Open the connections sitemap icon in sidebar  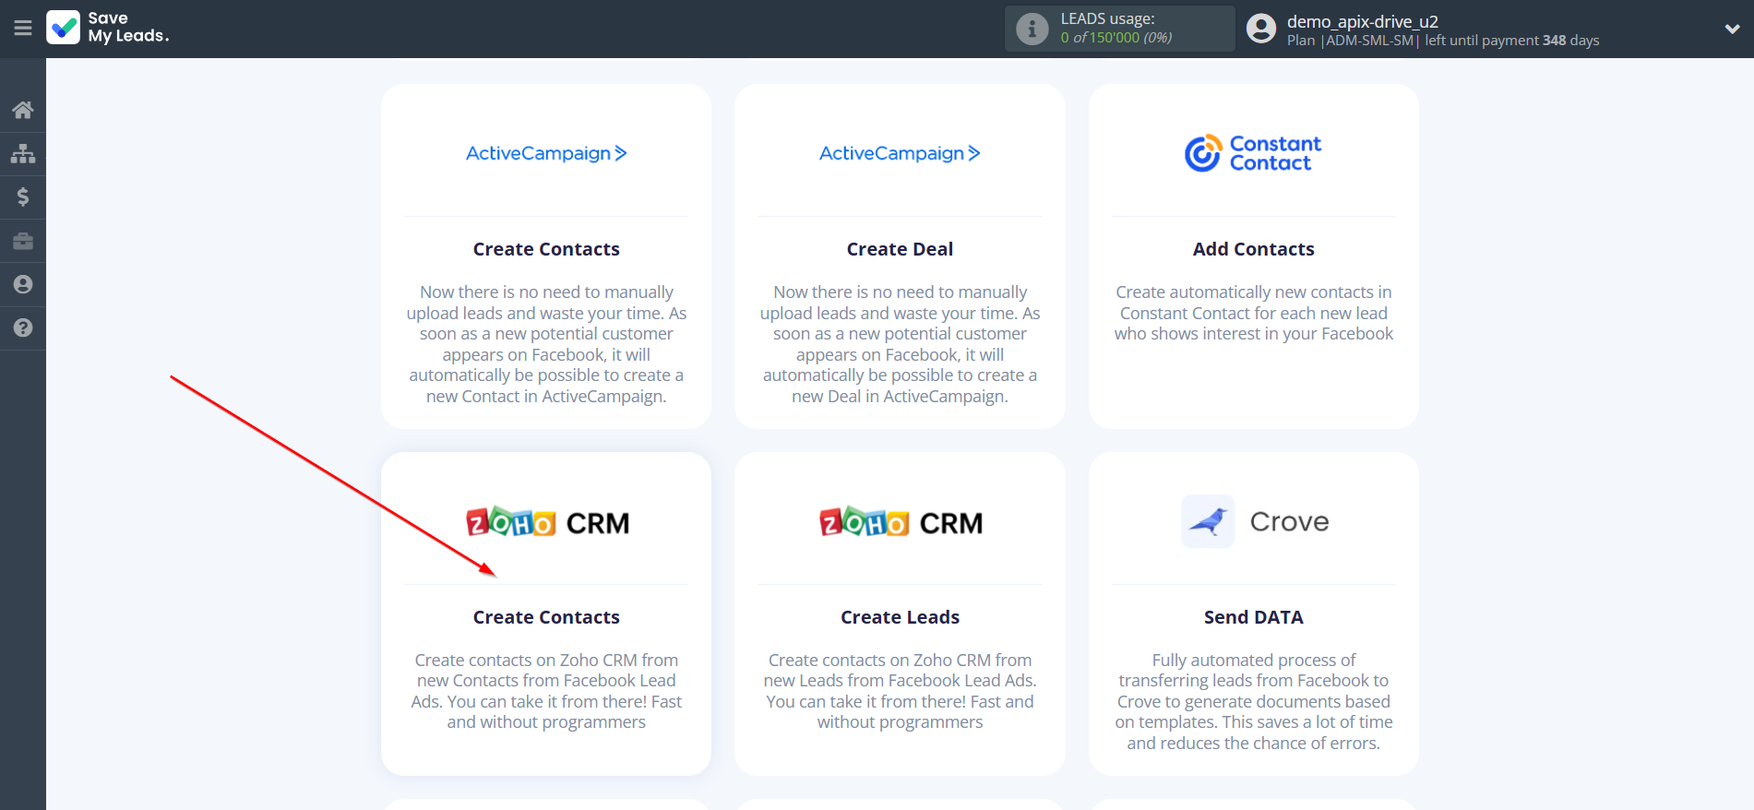click(23, 153)
